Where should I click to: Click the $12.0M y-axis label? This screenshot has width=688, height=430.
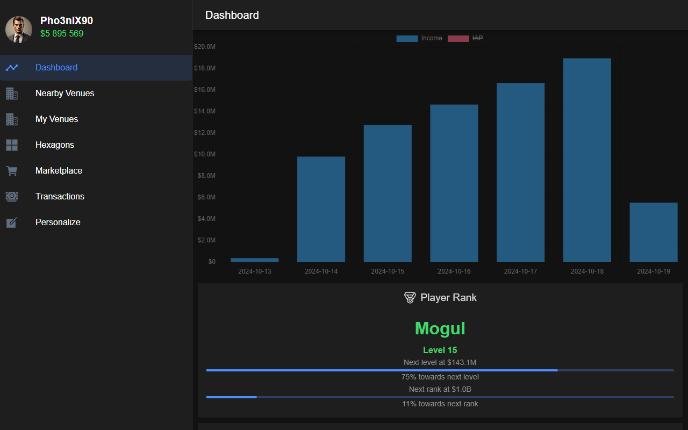[205, 133]
